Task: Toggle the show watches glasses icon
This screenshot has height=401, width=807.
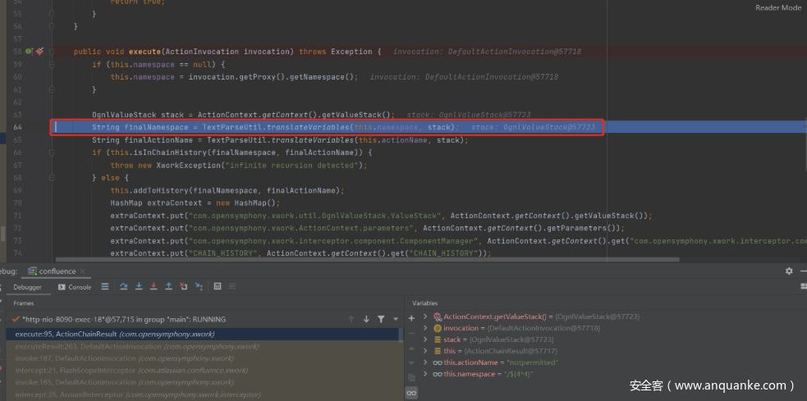Action: pyautogui.click(x=411, y=393)
